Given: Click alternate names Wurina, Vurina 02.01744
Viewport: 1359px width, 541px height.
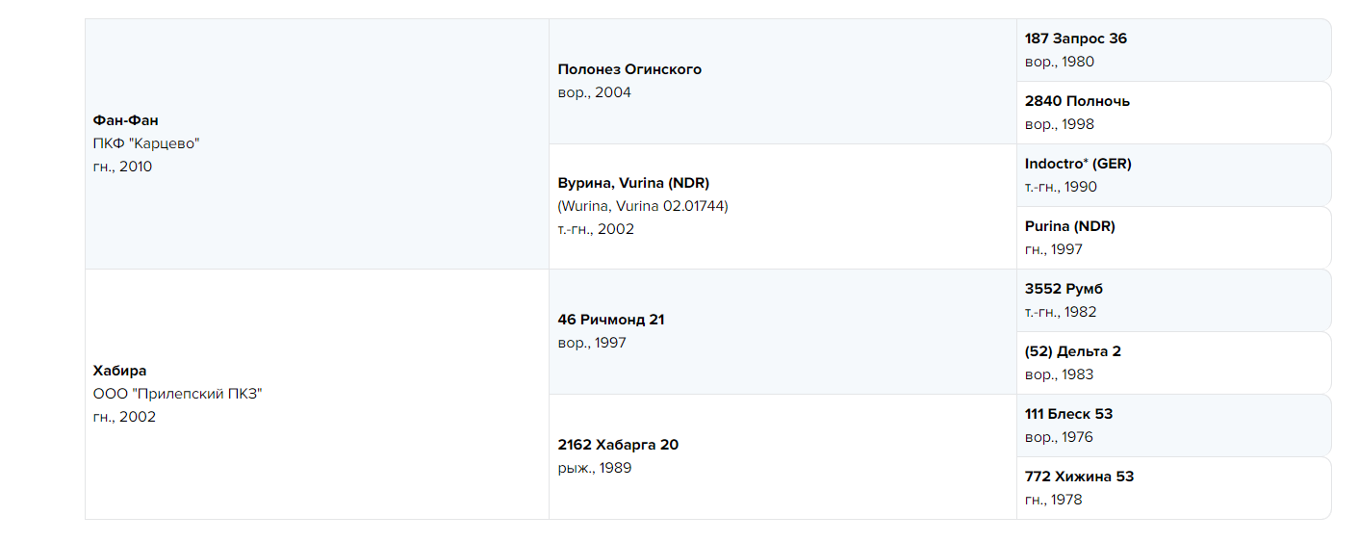Looking at the screenshot, I should click(x=643, y=206).
